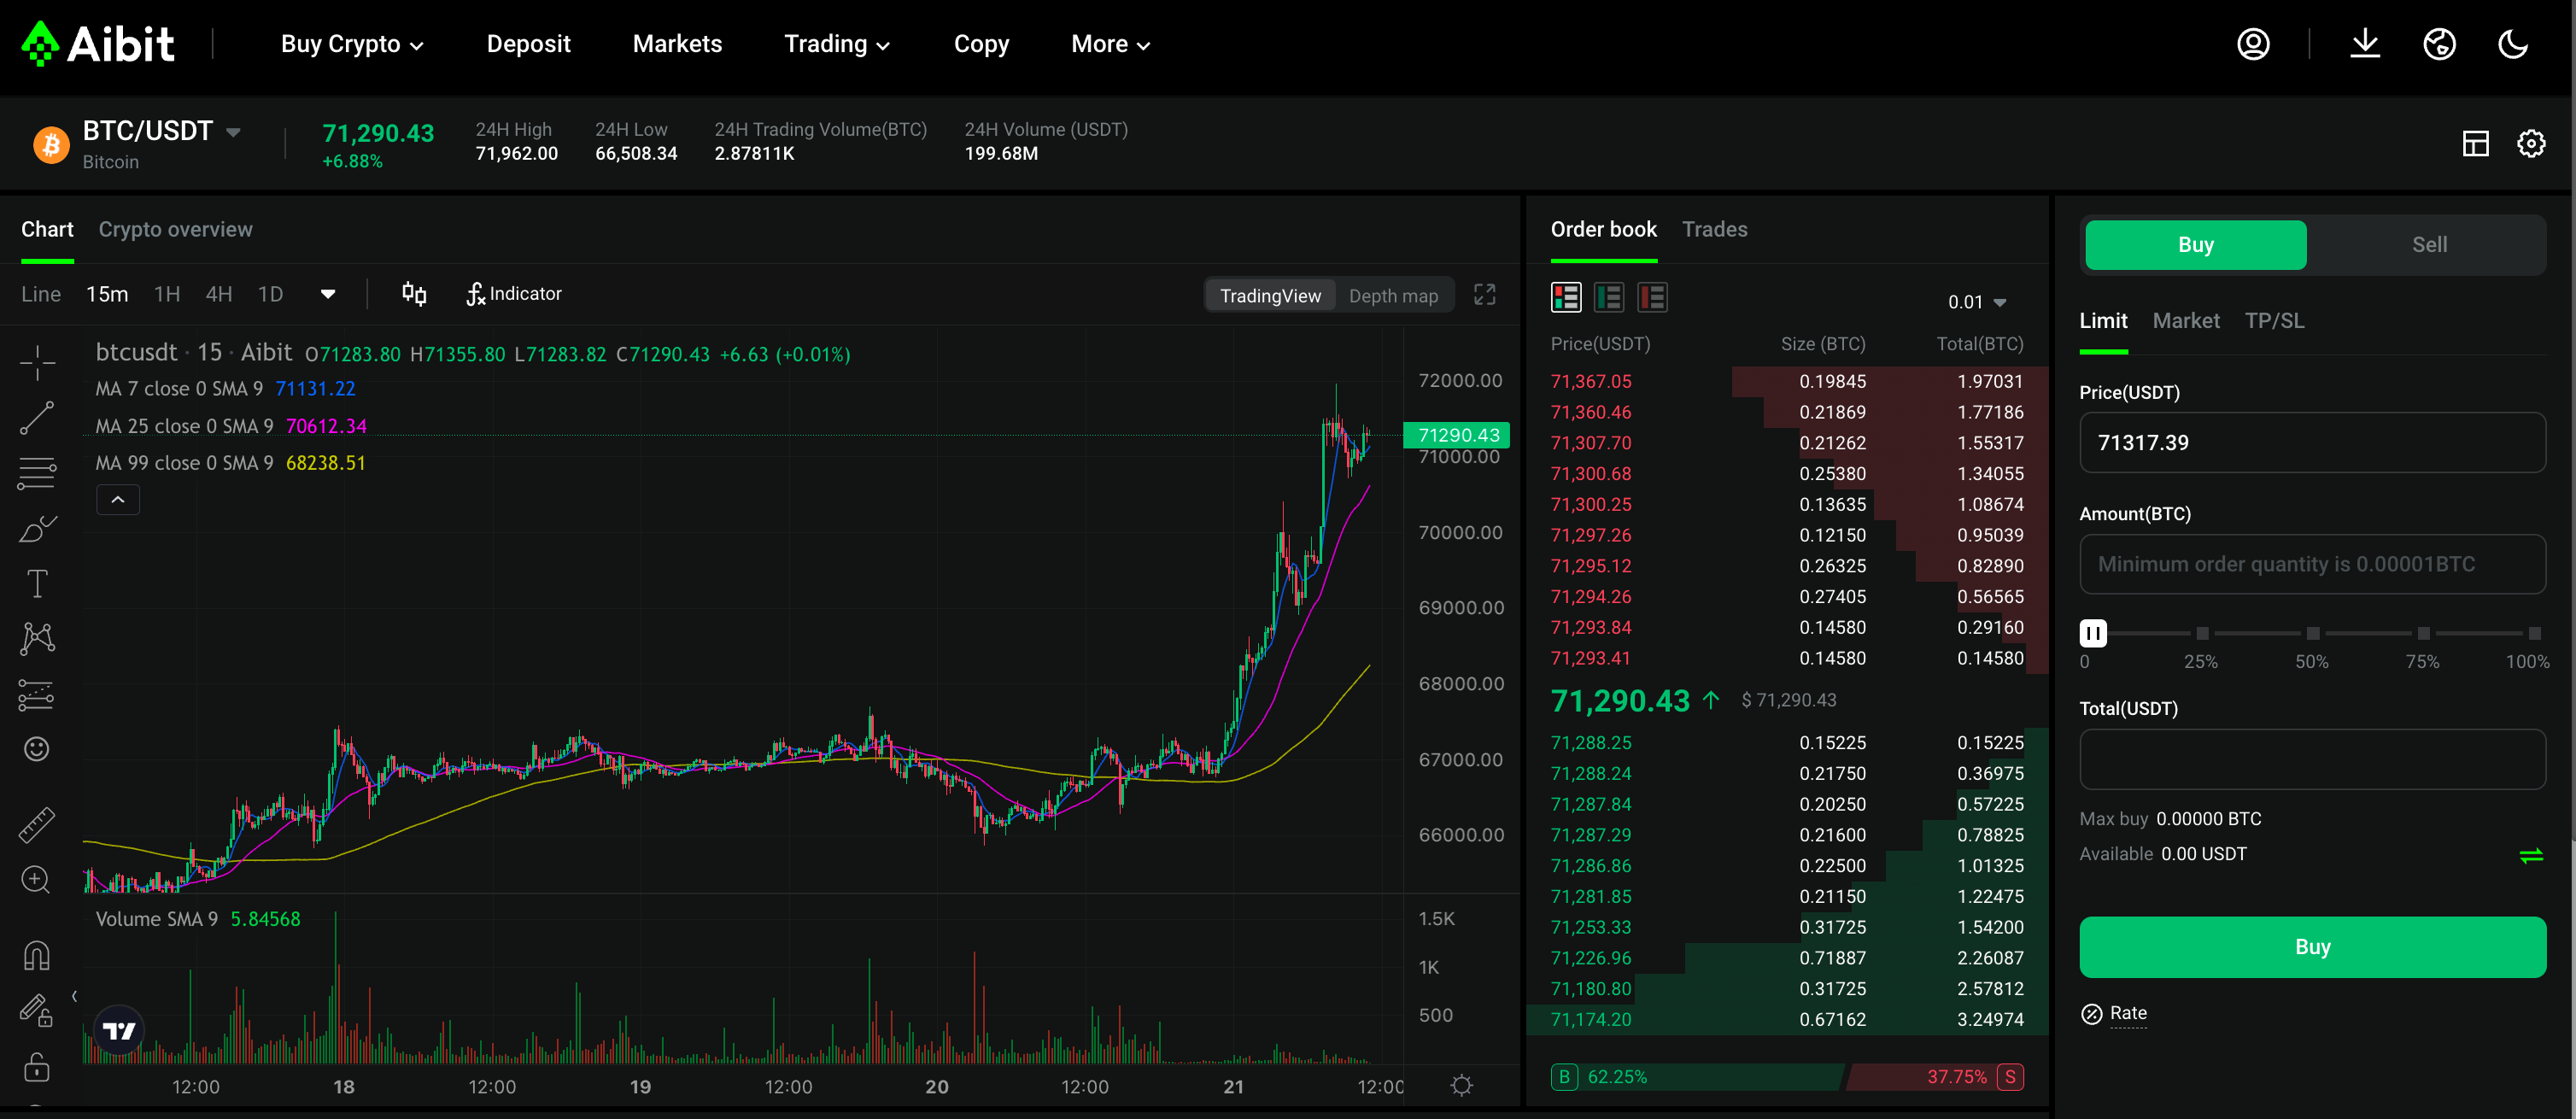This screenshot has height=1119, width=2576.
Task: Open the Deposit page
Action: click(x=528, y=44)
